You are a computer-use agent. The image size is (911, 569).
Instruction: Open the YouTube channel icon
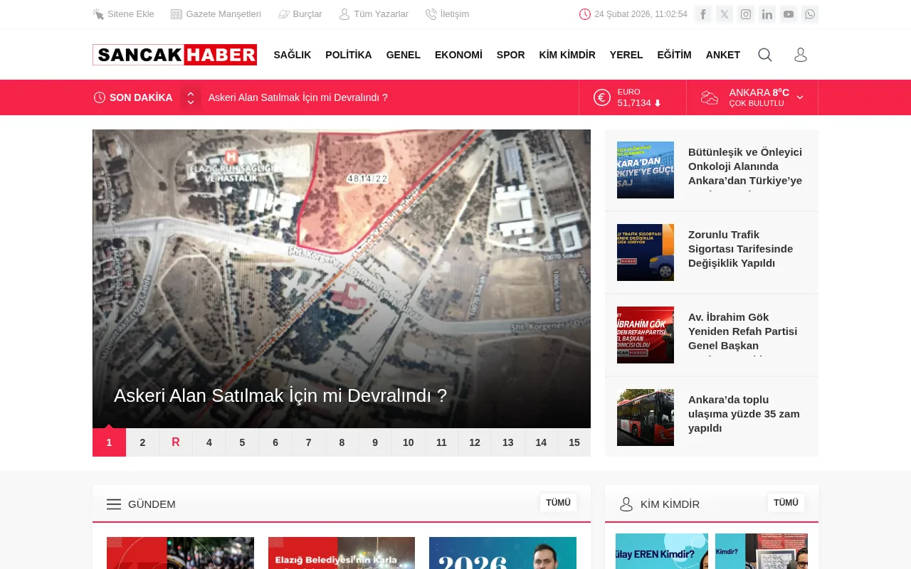tap(789, 14)
